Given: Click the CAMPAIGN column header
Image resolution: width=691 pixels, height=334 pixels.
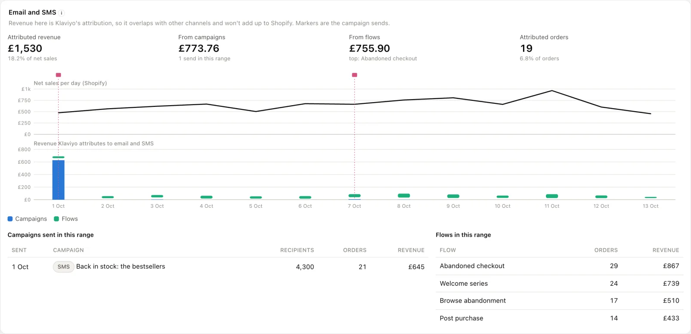Looking at the screenshot, I should [x=68, y=250].
